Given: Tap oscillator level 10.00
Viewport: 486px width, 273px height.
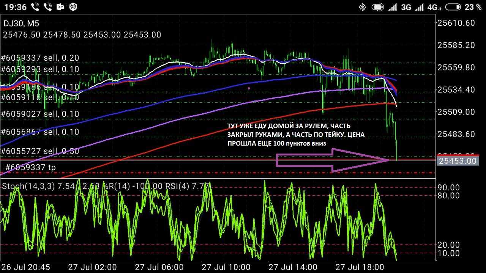Looking at the screenshot, I should point(449,253).
